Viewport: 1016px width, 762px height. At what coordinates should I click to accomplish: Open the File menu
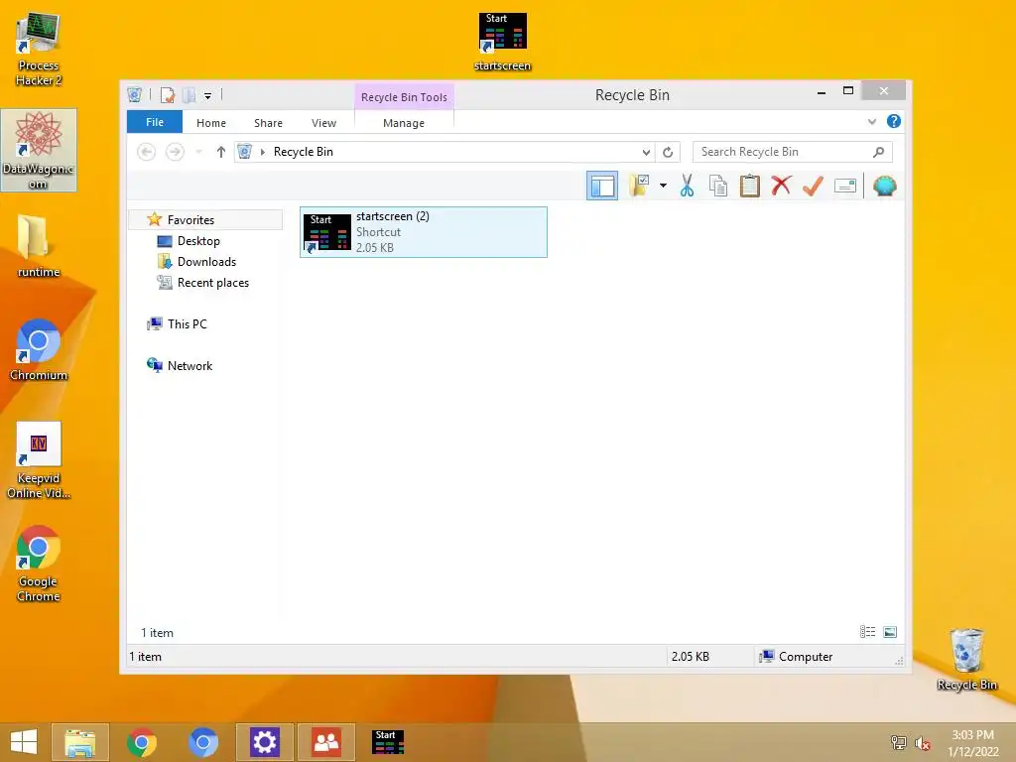[x=155, y=122]
